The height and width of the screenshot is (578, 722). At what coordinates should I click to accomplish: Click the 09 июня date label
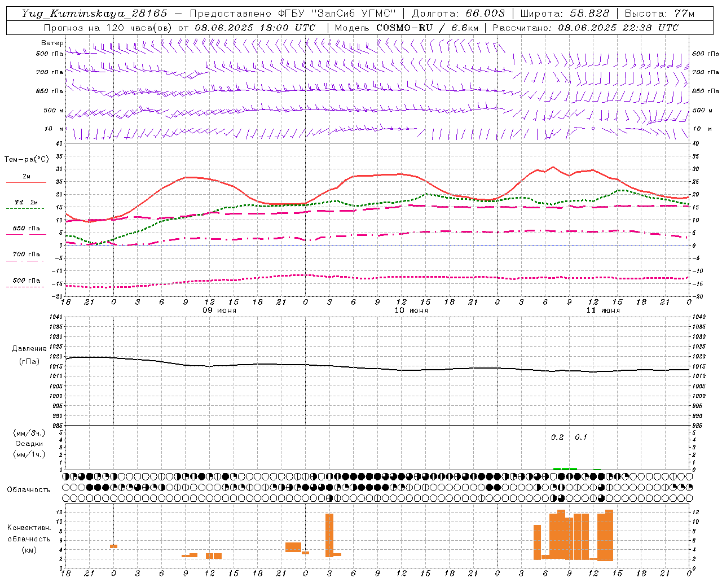tap(219, 310)
